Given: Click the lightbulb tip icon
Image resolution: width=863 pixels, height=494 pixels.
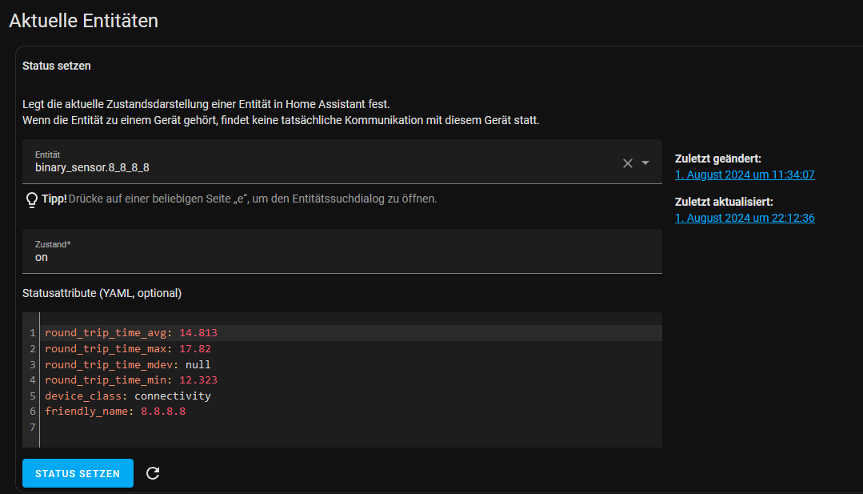Looking at the screenshot, I should [x=32, y=199].
